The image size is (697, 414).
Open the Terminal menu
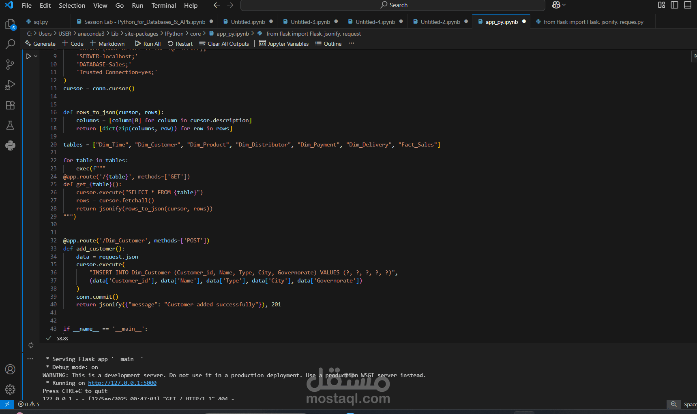click(163, 5)
